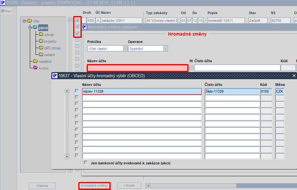Image resolution: width=297 pixels, height=190 pixels.
Task: Click the Hromadné změny button
Action: (94, 186)
